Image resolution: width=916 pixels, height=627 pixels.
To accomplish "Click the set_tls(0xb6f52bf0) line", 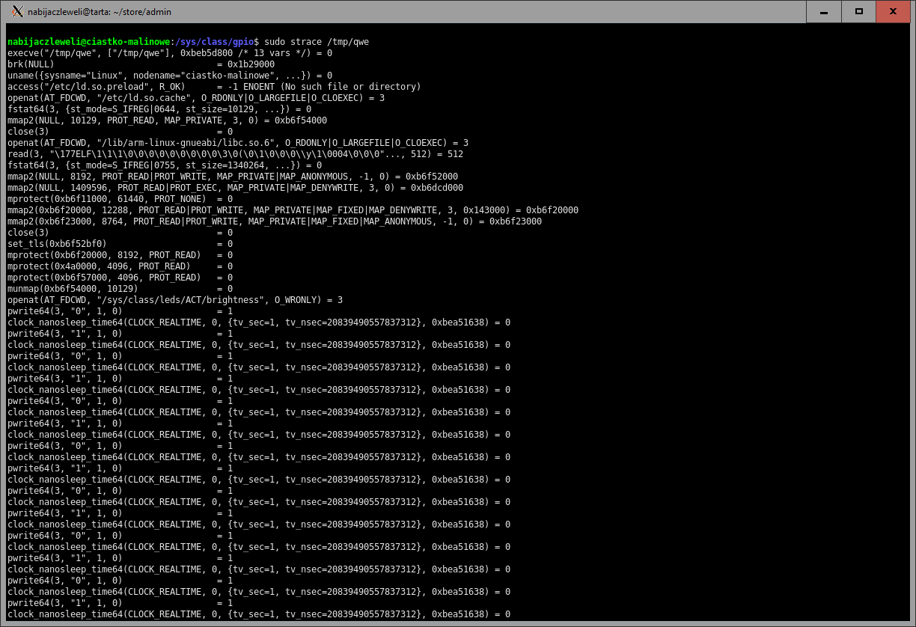I will [x=120, y=244].
